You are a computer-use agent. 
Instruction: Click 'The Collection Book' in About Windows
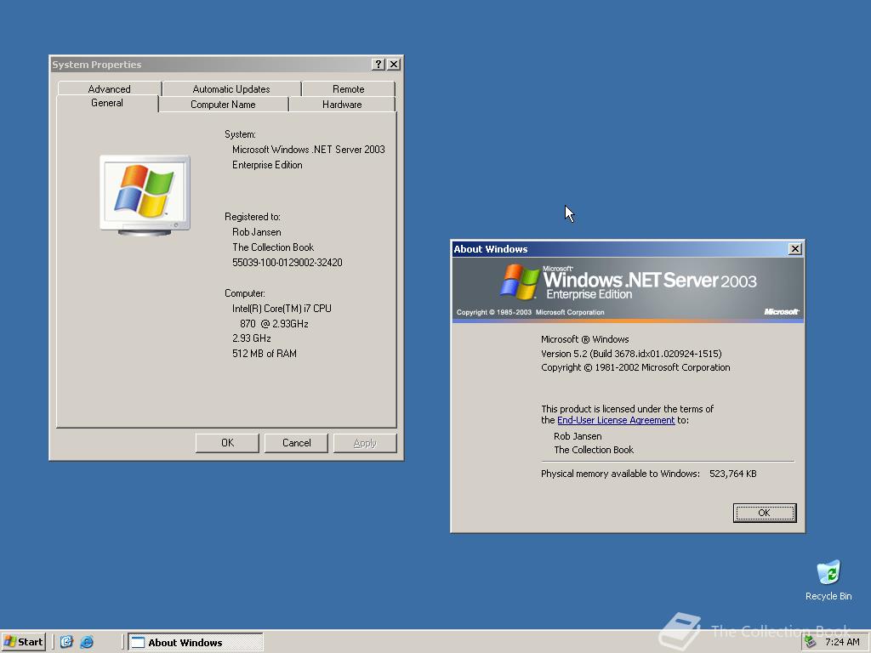[x=593, y=450]
